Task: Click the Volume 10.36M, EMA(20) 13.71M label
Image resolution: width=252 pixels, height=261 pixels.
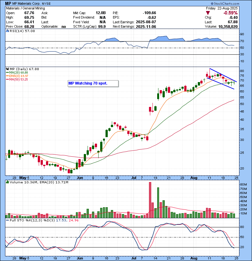Action: [39, 182]
